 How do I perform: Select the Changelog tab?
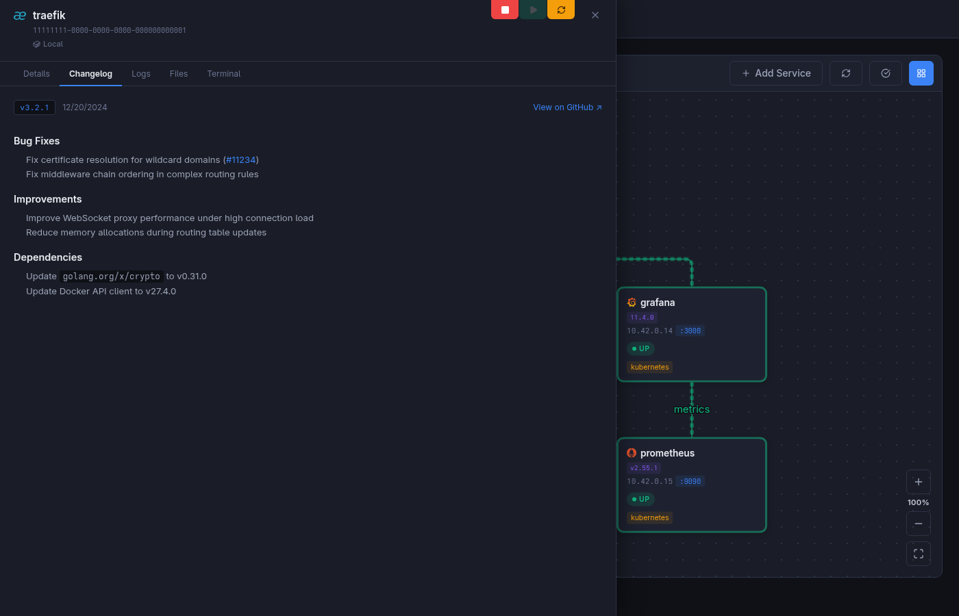click(x=90, y=74)
